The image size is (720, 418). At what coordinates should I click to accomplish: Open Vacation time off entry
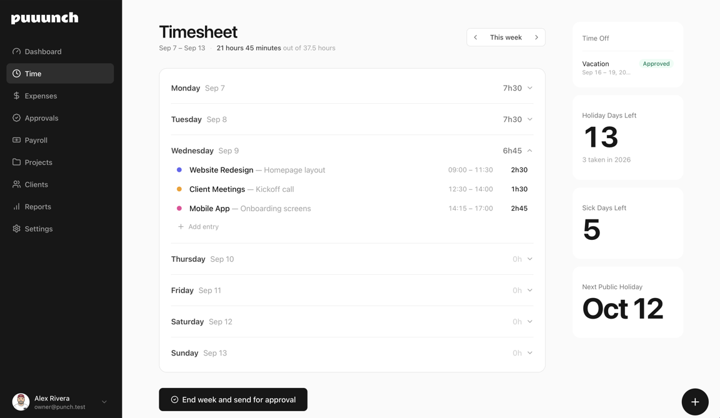click(x=627, y=67)
